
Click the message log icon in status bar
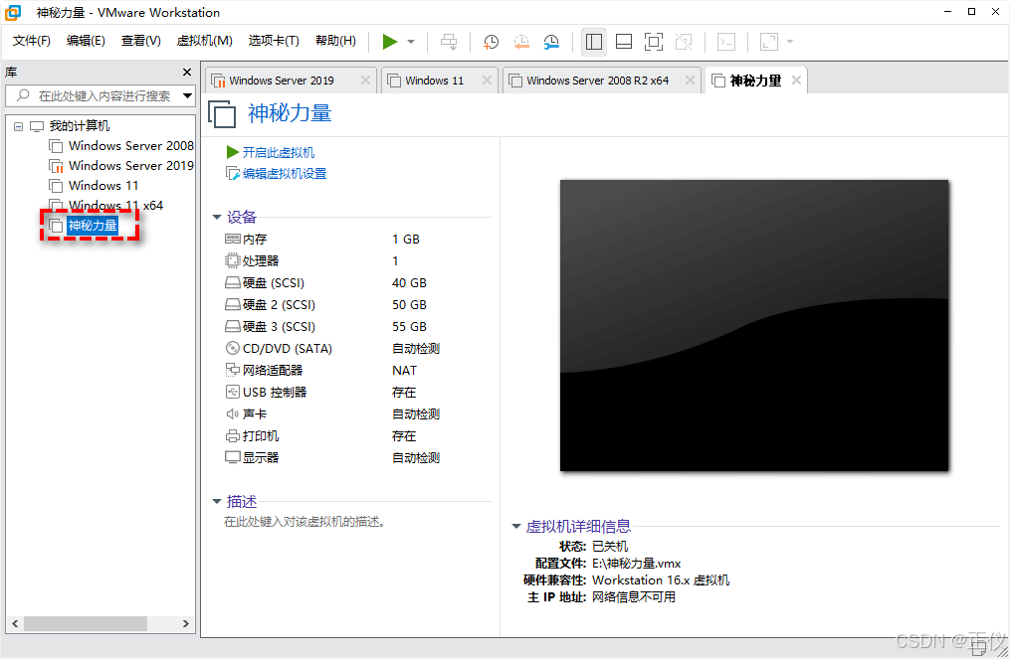[x=980, y=647]
